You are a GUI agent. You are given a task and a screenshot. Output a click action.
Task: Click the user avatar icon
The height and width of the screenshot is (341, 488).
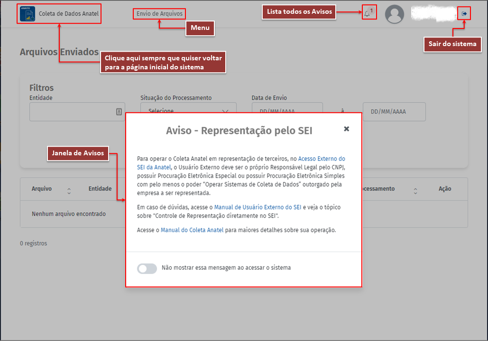coord(394,14)
